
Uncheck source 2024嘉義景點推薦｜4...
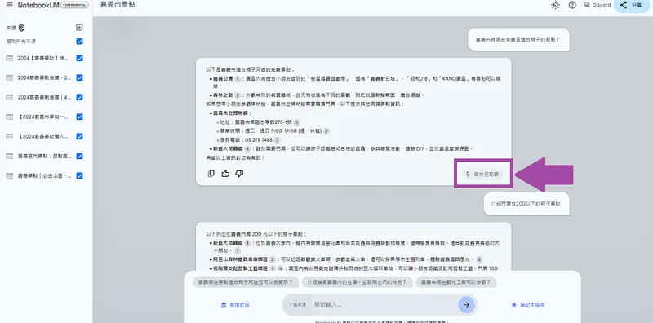(79, 97)
